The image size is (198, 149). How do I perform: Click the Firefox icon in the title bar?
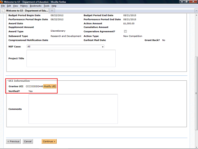[2, 2]
